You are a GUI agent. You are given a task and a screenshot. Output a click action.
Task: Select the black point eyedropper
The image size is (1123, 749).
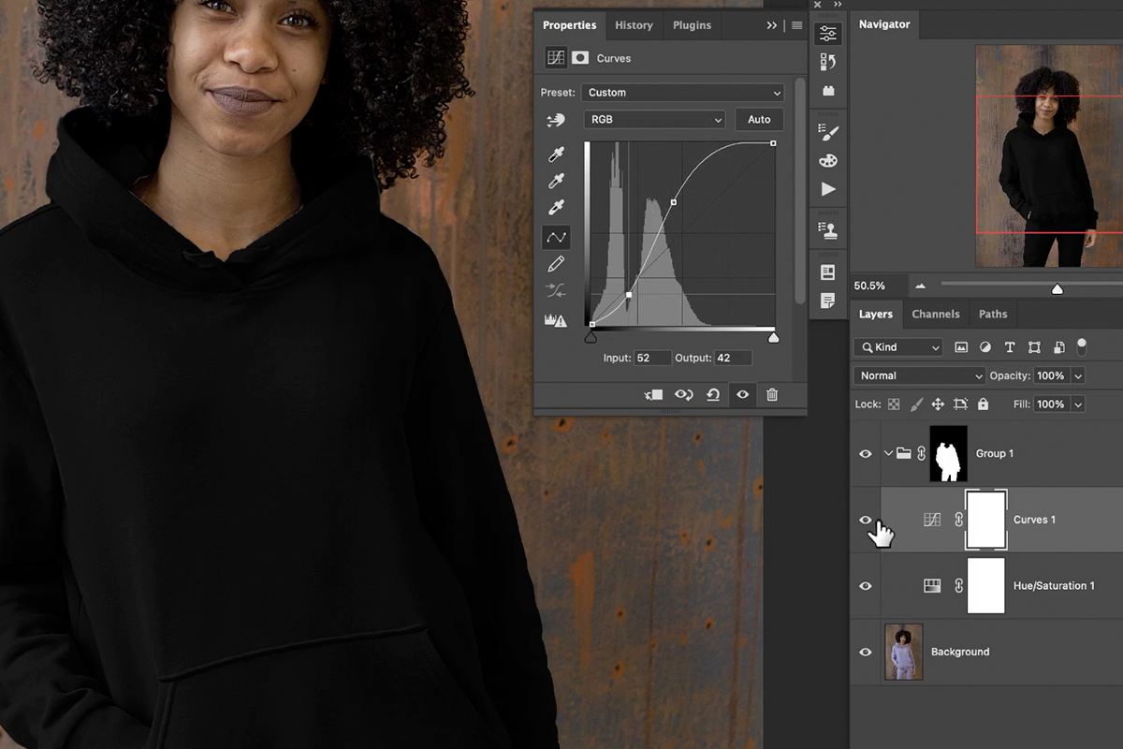tap(556, 155)
